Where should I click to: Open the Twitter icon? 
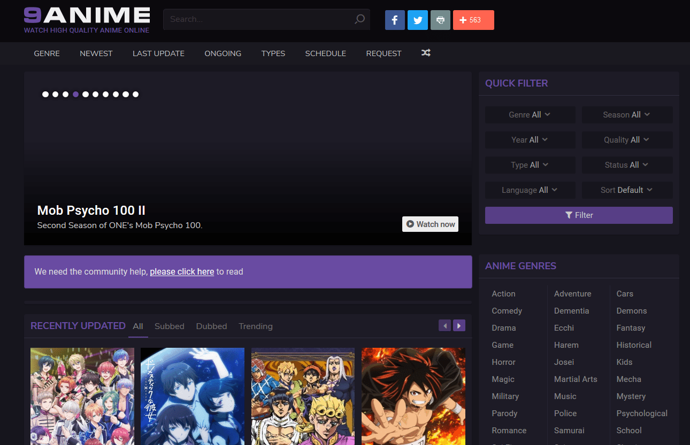click(417, 20)
